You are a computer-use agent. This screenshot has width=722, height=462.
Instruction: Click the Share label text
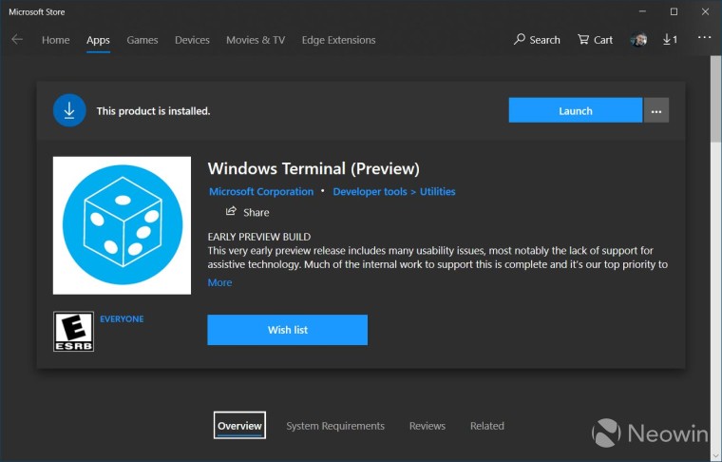coord(256,213)
